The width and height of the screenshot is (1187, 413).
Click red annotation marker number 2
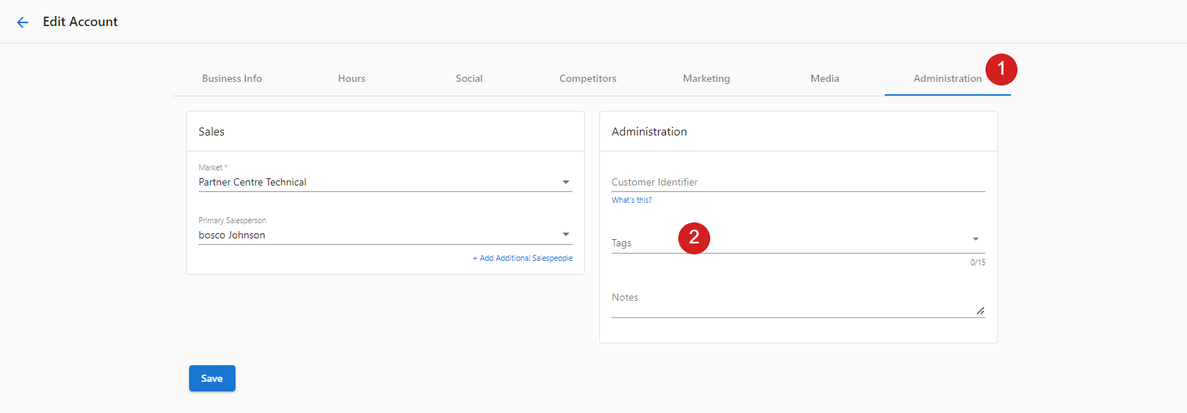tap(694, 237)
